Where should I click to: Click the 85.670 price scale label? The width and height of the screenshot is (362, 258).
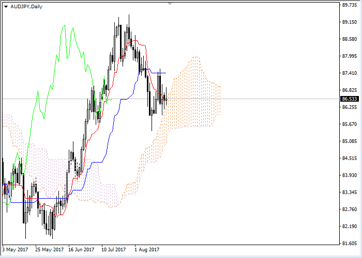pos(349,124)
